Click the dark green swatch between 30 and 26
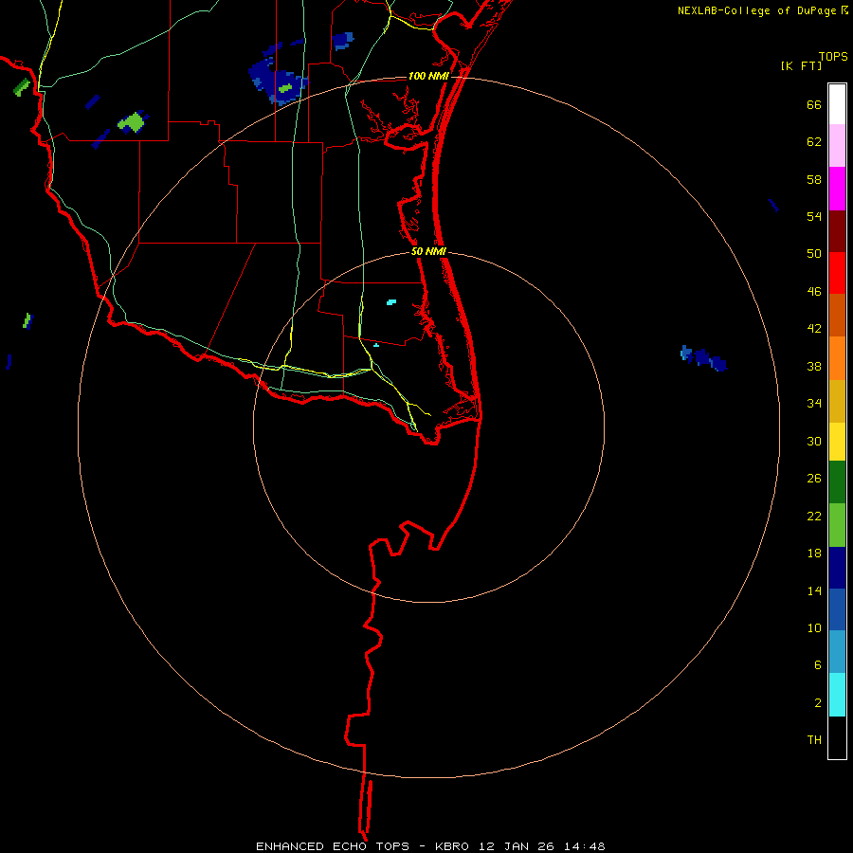 837,482
